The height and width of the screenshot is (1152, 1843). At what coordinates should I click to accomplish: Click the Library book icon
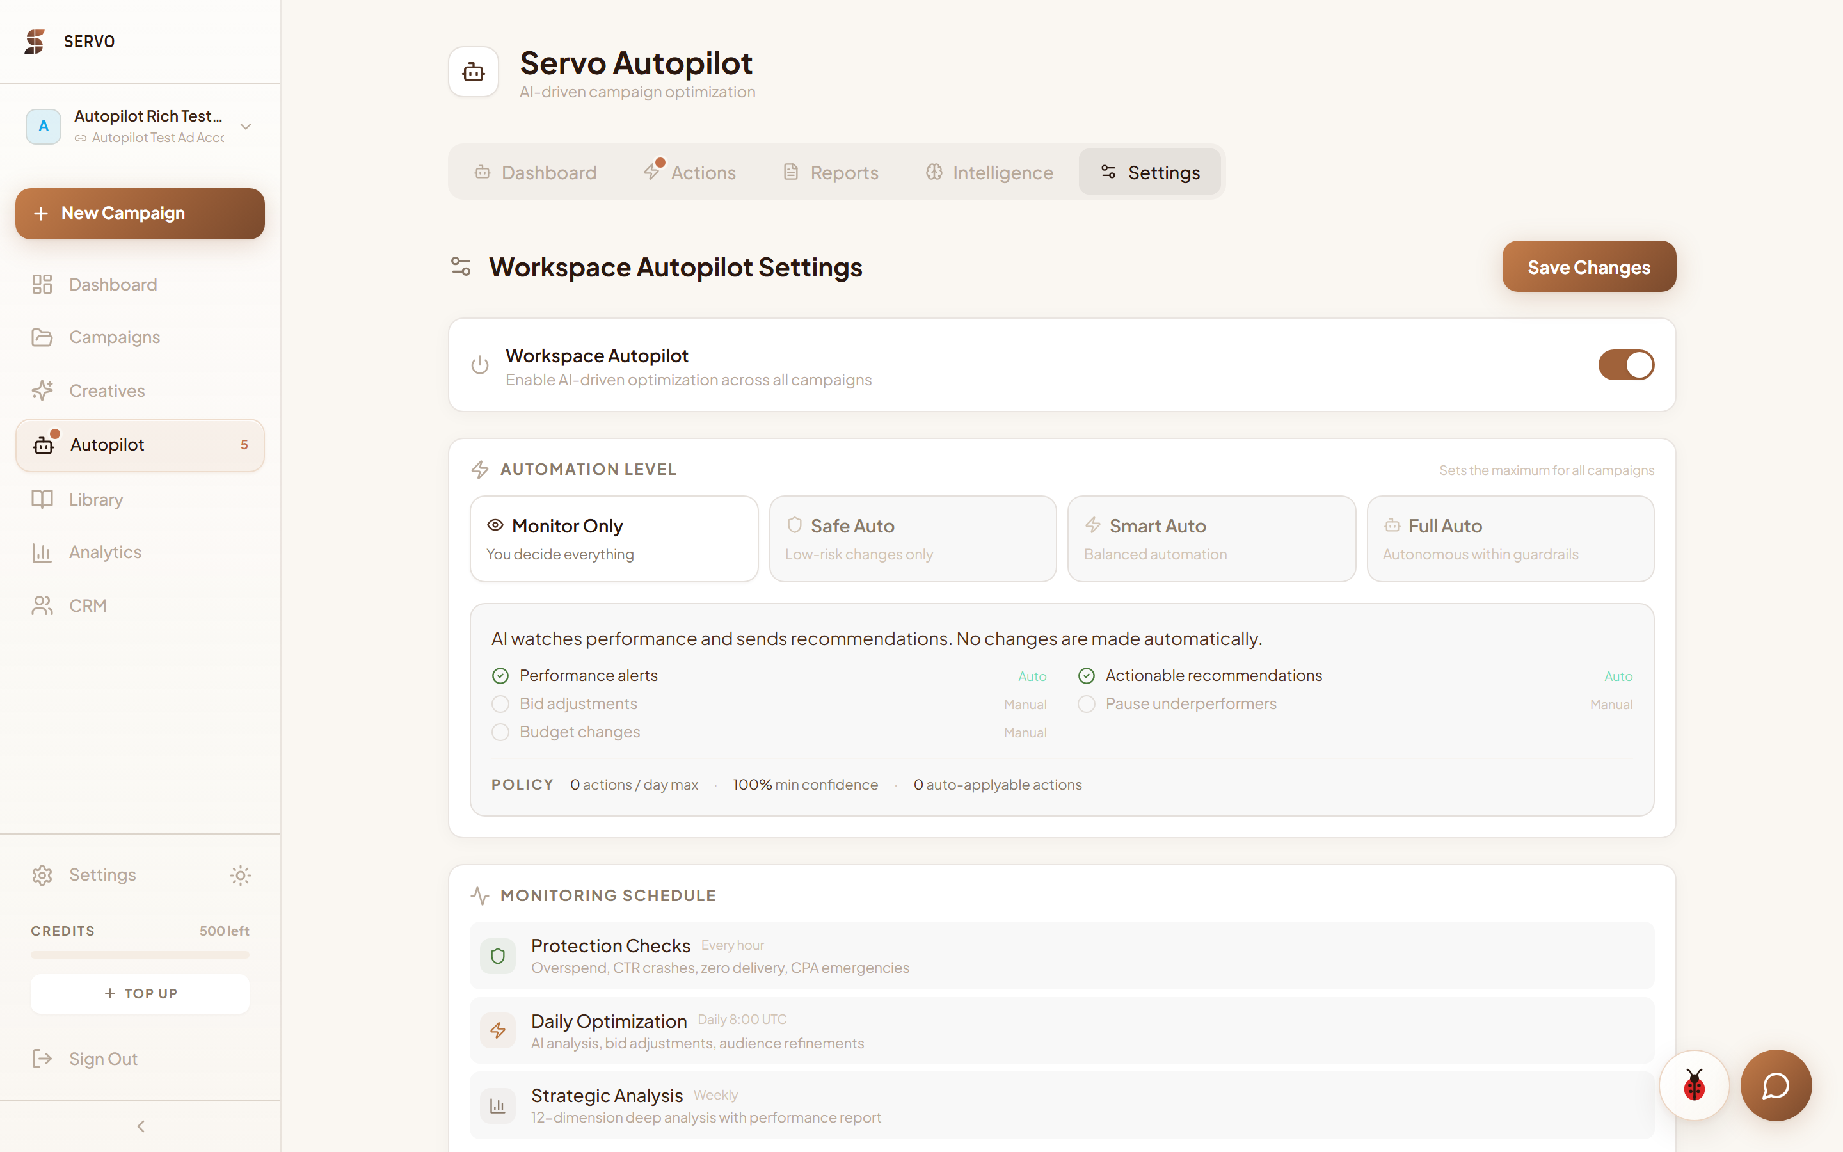(42, 499)
